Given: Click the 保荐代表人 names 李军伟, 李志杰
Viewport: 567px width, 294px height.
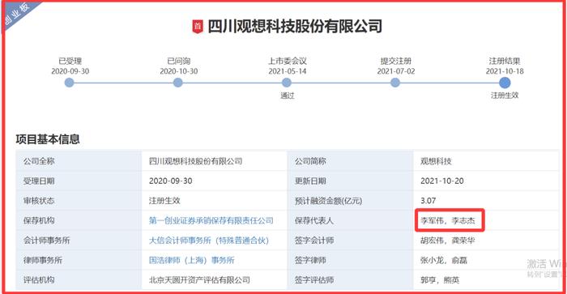Looking at the screenshot, I should [x=448, y=220].
